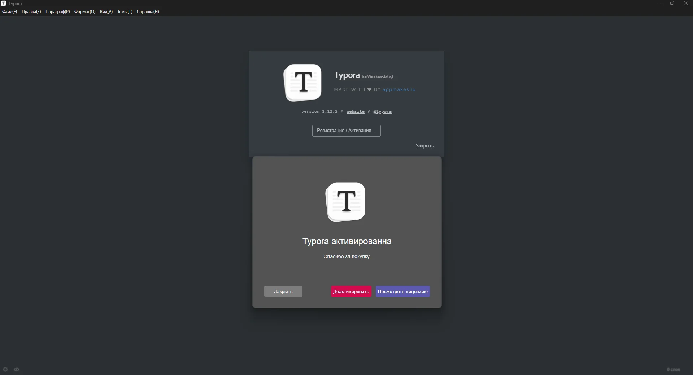Click the Typora logo in the About panel
Screen dimensions: 693x375
pos(302,83)
